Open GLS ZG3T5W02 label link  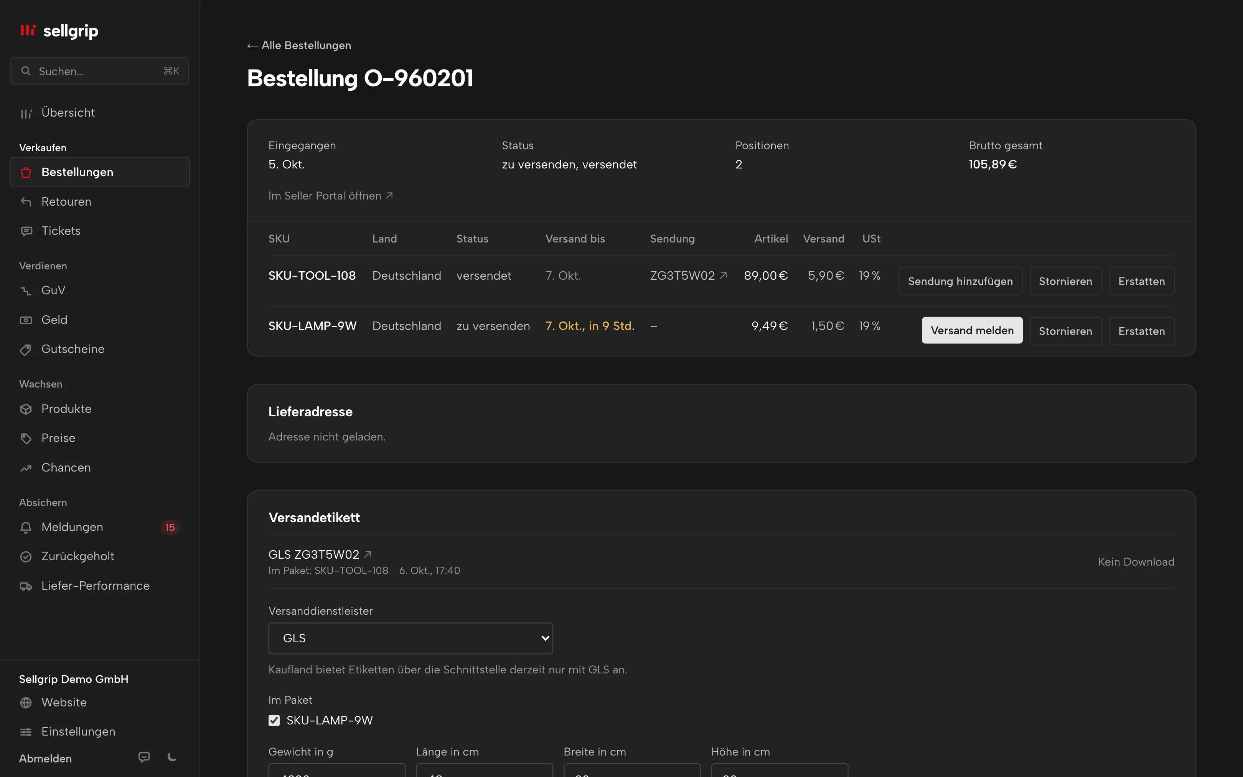pos(320,554)
